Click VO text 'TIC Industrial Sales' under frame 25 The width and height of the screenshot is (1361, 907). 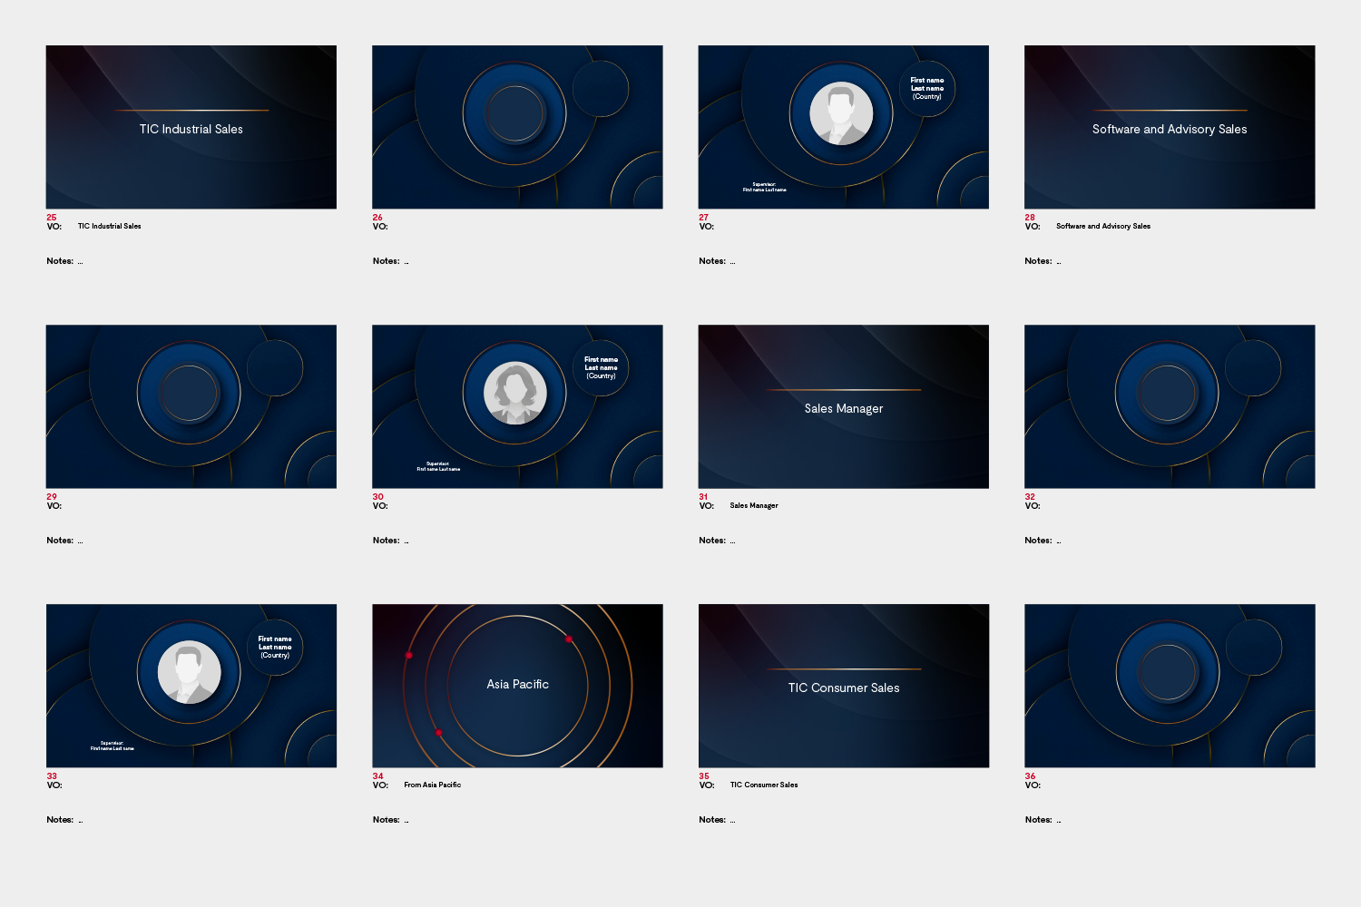(110, 227)
